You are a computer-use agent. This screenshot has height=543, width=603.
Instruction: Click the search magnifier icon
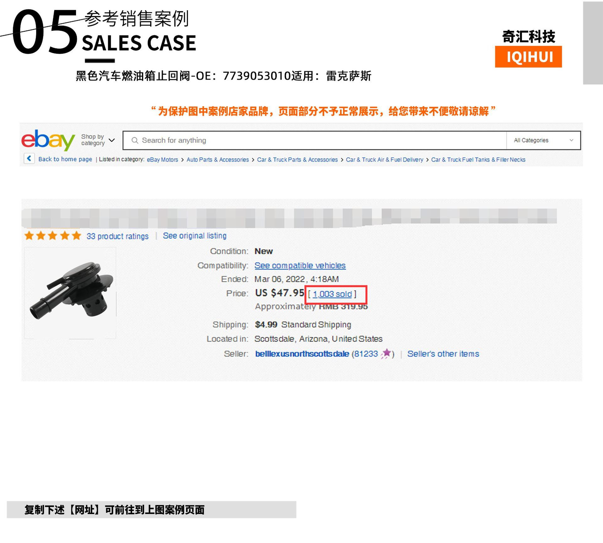coord(135,140)
